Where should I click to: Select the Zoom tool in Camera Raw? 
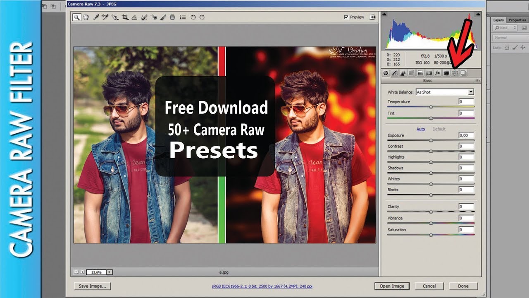coord(77,17)
